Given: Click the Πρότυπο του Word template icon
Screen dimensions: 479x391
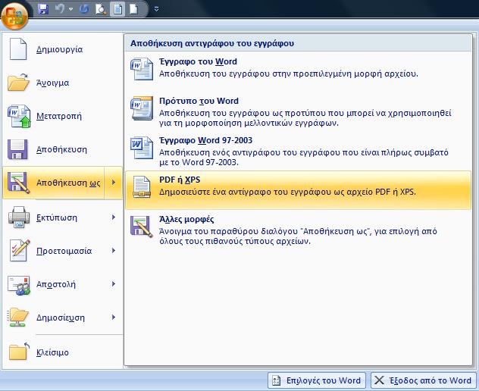Looking at the screenshot, I should coord(142,108).
